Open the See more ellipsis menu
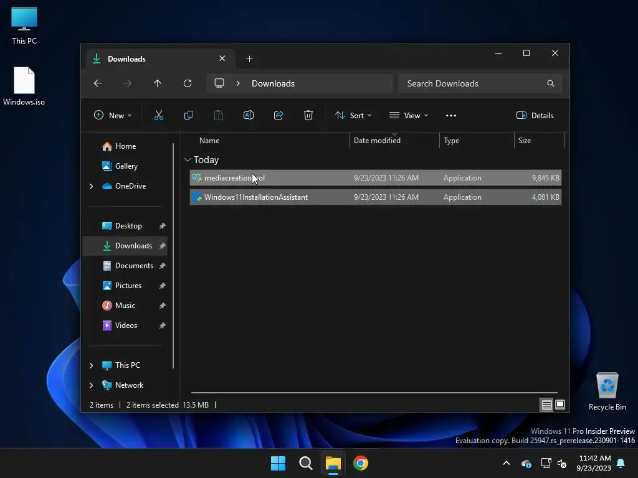 click(451, 115)
